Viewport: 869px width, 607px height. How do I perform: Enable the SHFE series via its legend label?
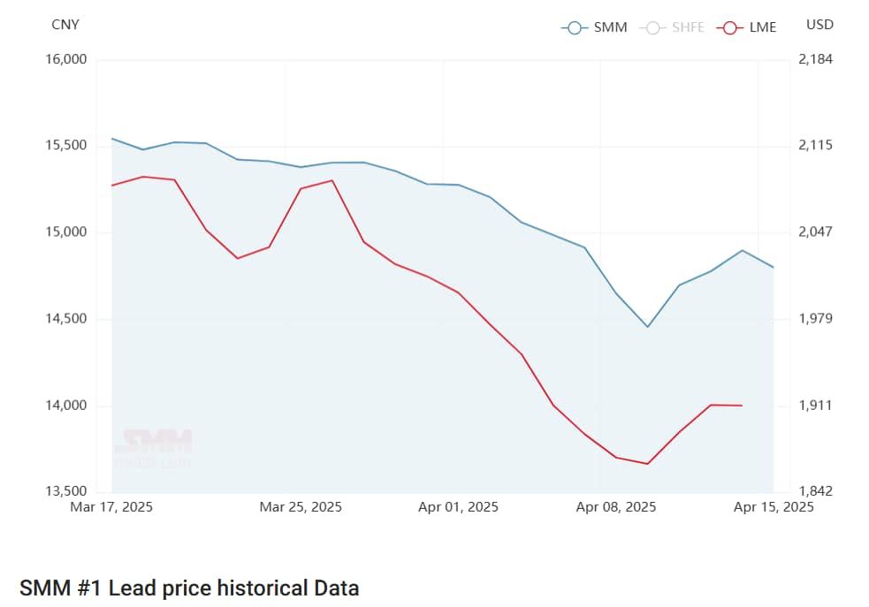point(688,27)
